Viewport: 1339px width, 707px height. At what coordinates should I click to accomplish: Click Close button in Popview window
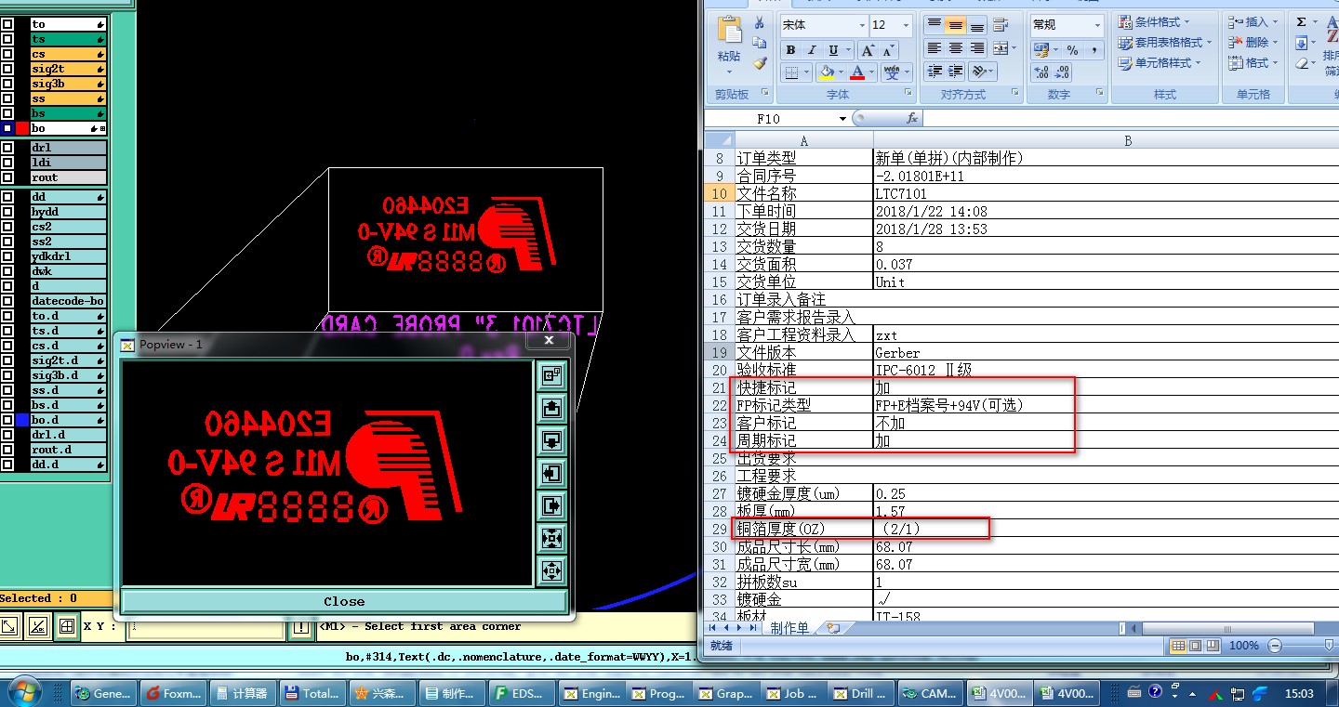point(344,601)
